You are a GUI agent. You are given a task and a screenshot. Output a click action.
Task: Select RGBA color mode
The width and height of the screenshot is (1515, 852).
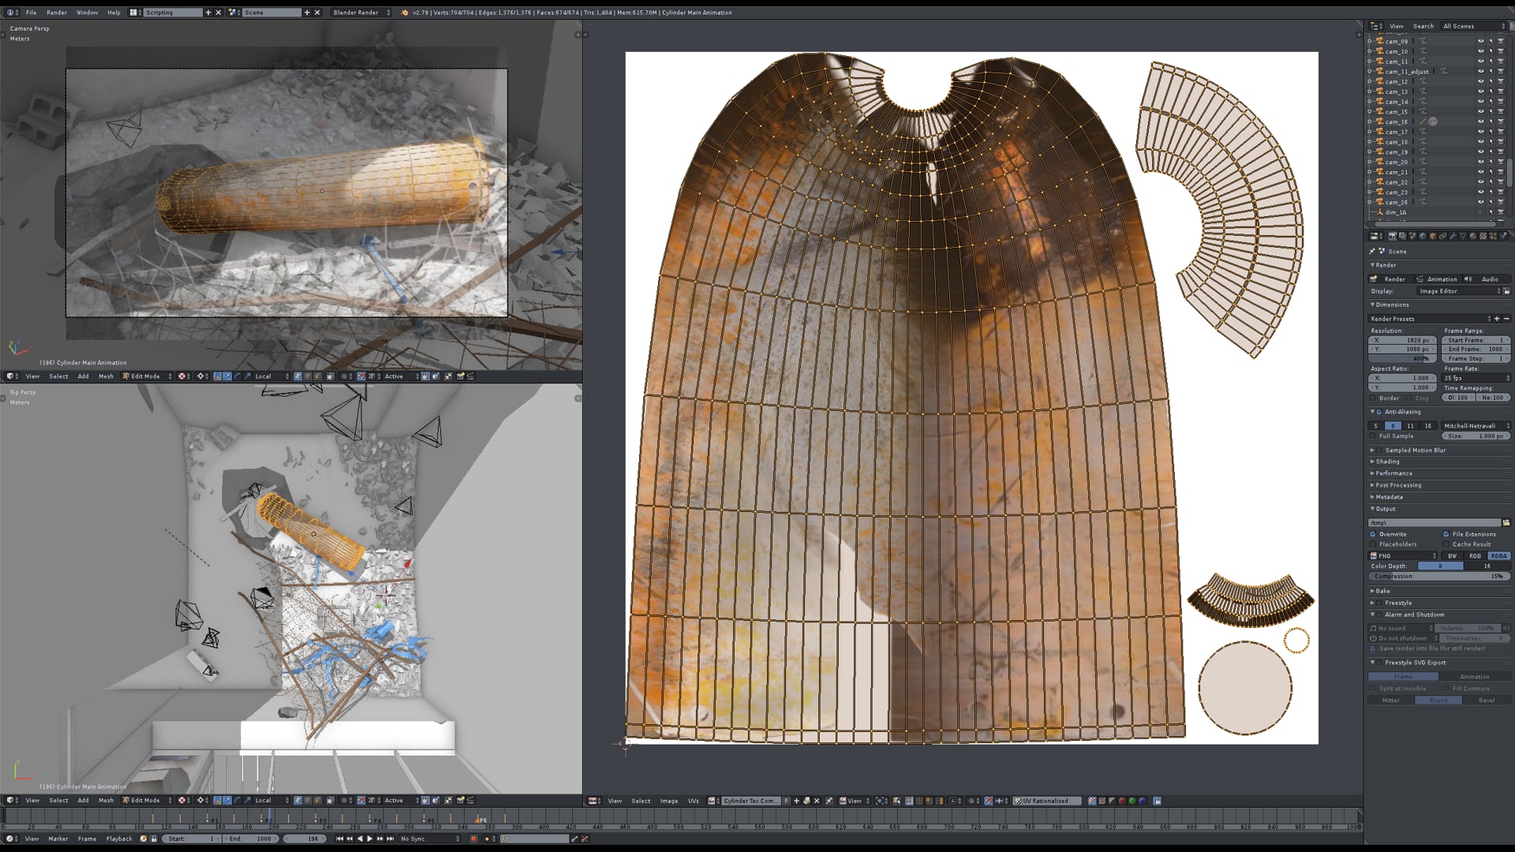click(x=1498, y=556)
